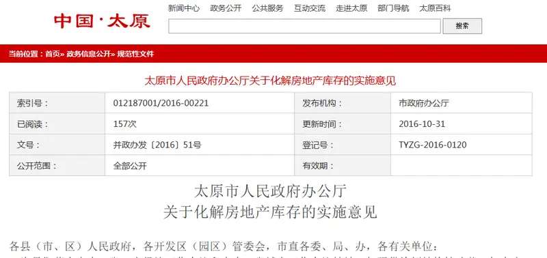Click the 中国·太原 site logo
The height and width of the screenshot is (258, 547).
tap(102, 22)
